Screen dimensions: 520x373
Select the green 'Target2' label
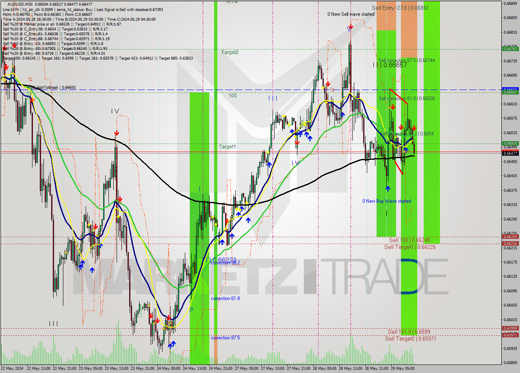(x=230, y=52)
